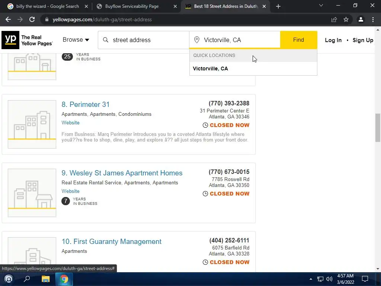Click the browser forward arrow
Screen dimensions: 381x286
point(20,19)
